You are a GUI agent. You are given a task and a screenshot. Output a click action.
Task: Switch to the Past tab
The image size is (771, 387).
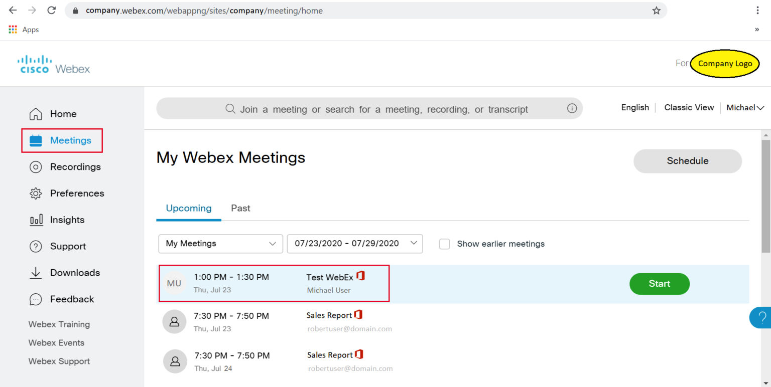pos(240,209)
